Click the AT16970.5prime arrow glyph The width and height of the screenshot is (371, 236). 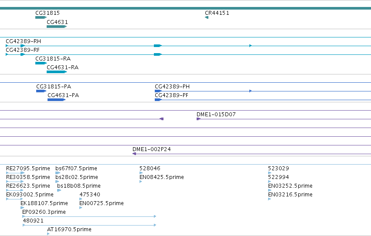tap(48, 234)
